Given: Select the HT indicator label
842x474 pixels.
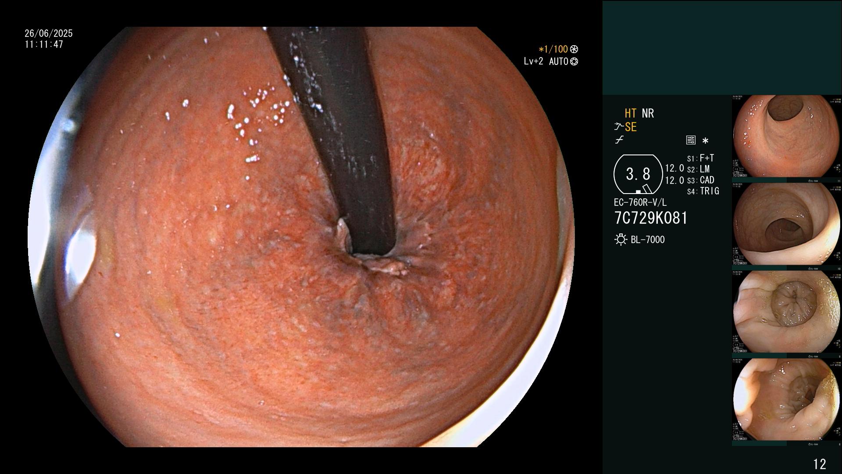Looking at the screenshot, I should pos(631,113).
